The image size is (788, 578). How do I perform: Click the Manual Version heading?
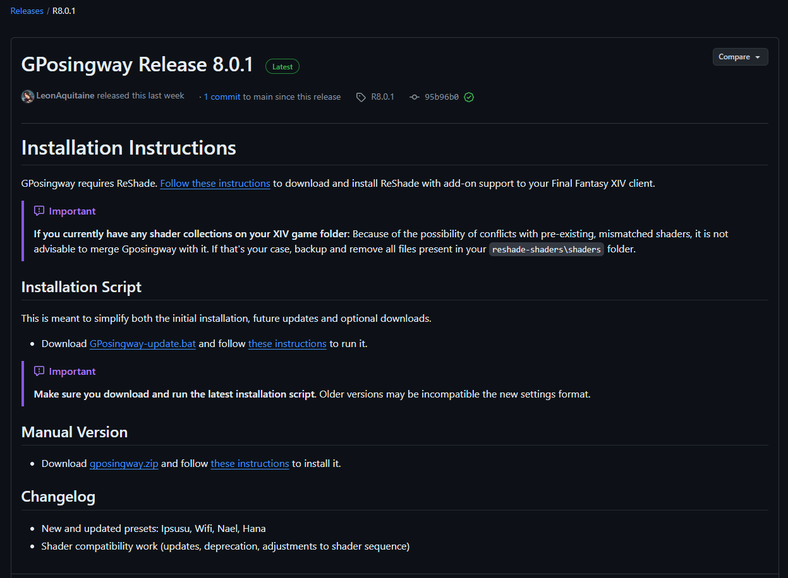[x=75, y=432]
